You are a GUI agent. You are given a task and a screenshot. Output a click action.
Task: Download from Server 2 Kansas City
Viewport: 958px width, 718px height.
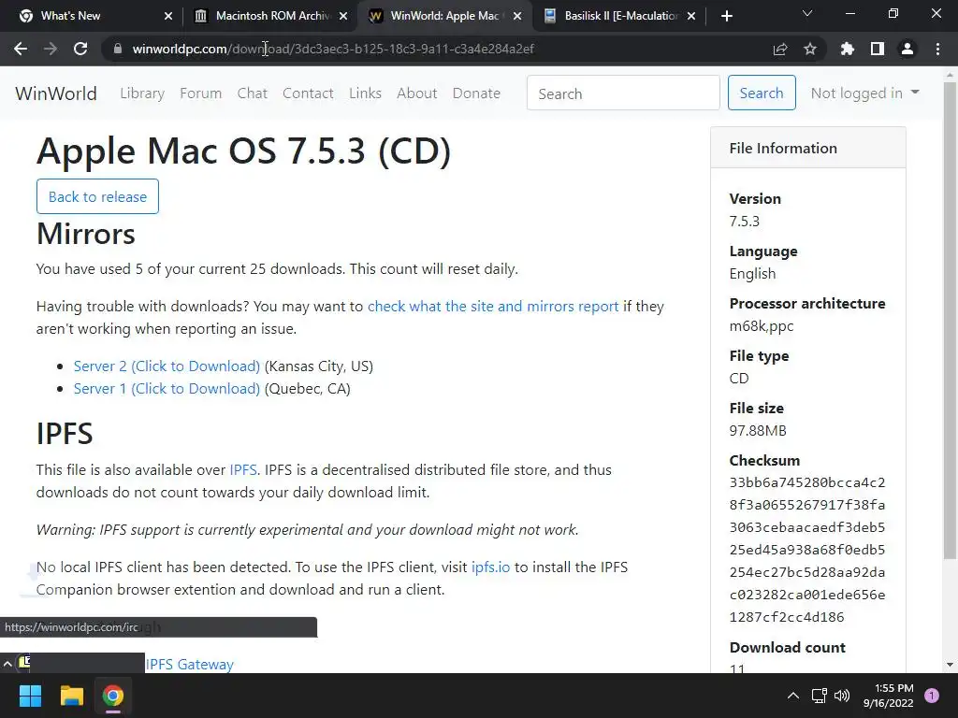tap(167, 366)
